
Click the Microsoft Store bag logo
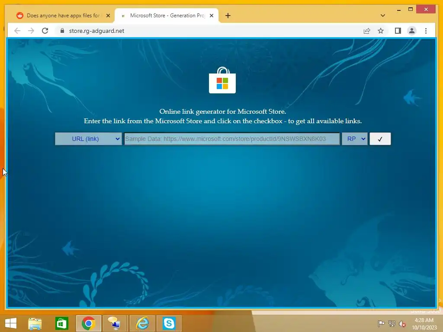222,80
